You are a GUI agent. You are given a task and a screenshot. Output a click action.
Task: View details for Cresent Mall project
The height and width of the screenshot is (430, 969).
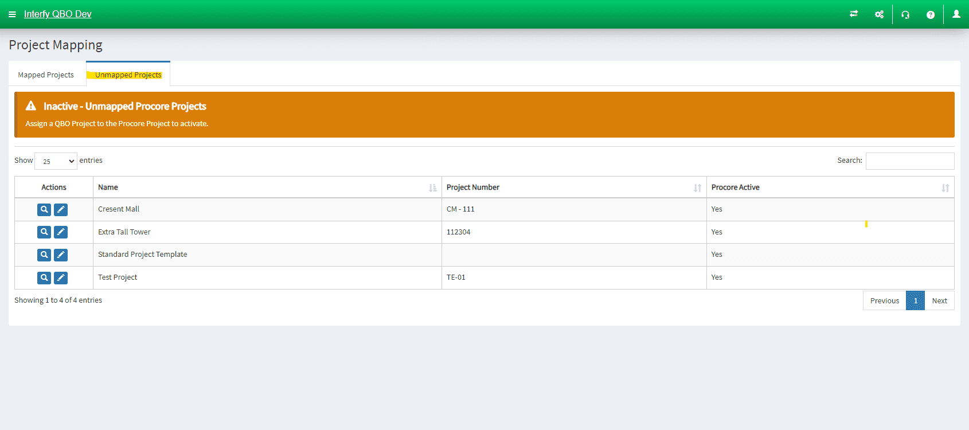[44, 210]
